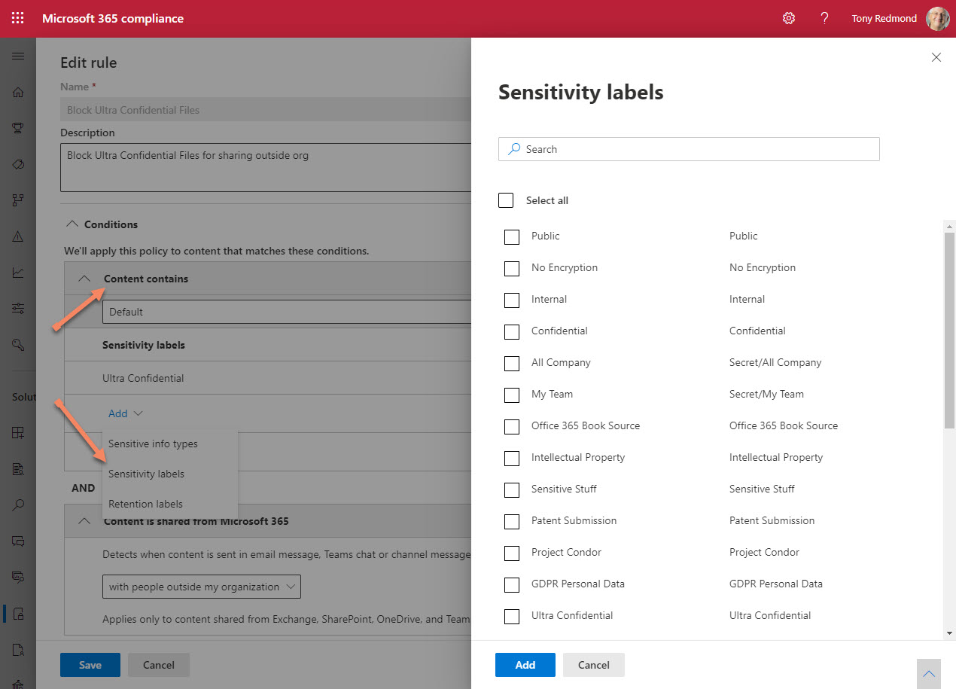Open the alerts triangle sidebar icon
The image size is (956, 689).
[x=18, y=236]
